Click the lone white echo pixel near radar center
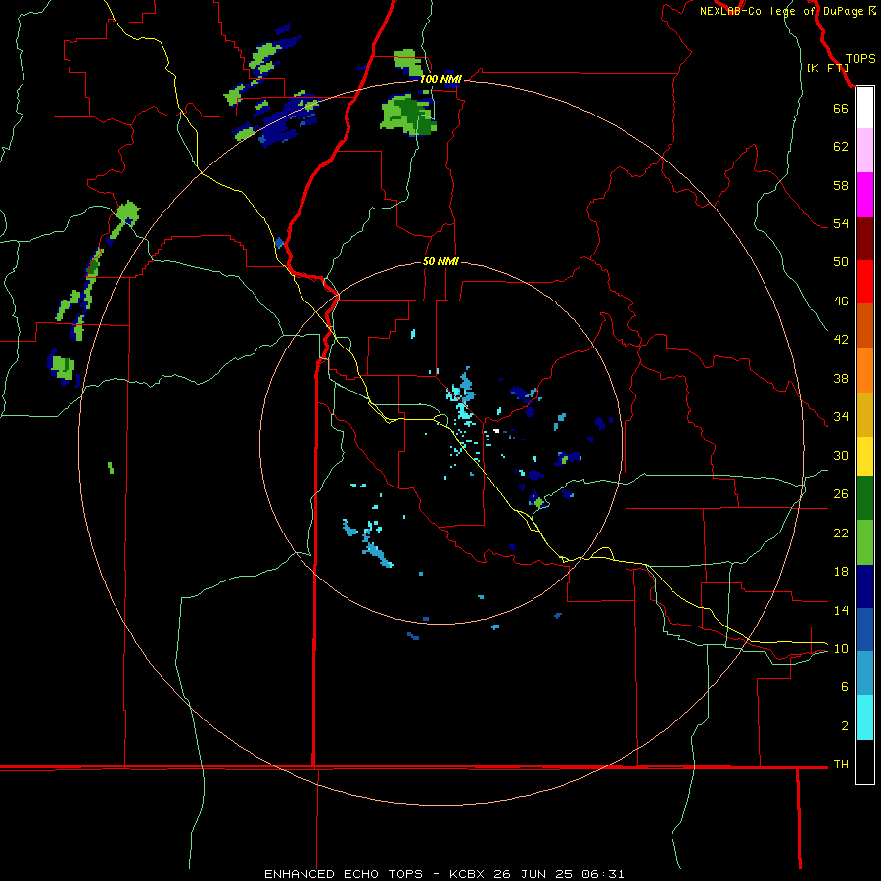 click(x=496, y=431)
